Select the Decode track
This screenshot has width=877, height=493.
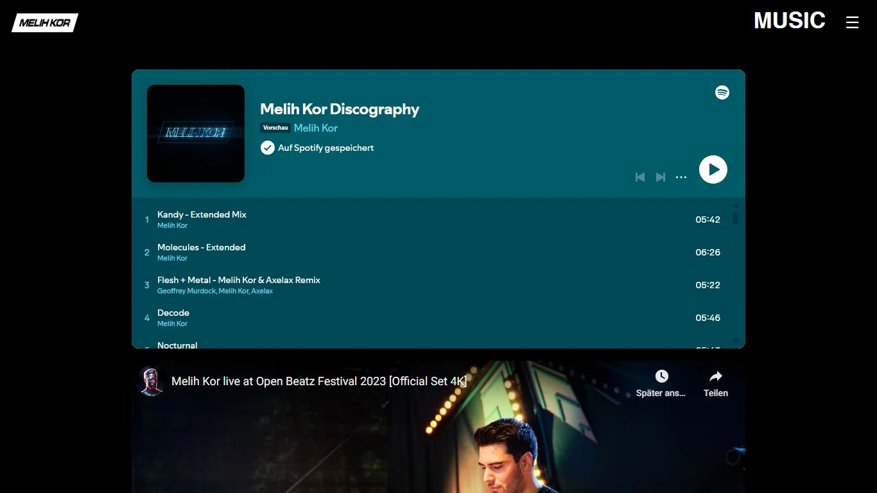173,313
